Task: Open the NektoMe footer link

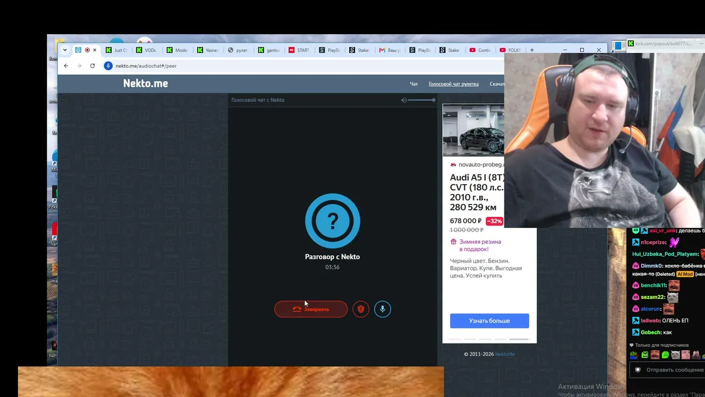Action: pos(505,354)
